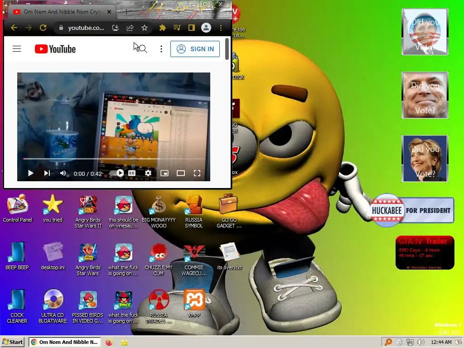
Task: Click the magnifier icon in system tray
Action: pos(388,342)
